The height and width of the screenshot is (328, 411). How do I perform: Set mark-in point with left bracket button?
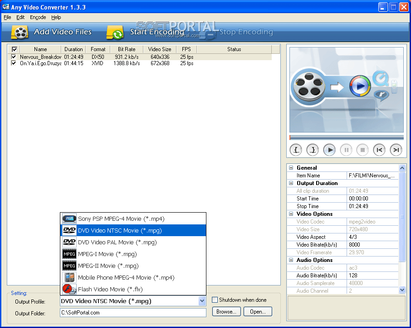[296, 150]
